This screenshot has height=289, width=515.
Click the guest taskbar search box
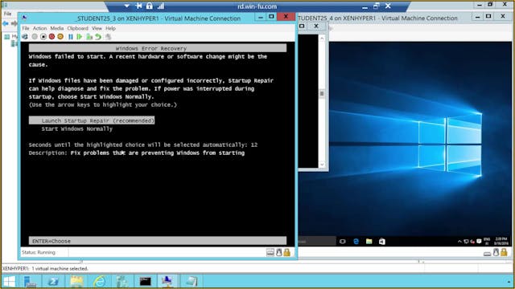point(317,242)
